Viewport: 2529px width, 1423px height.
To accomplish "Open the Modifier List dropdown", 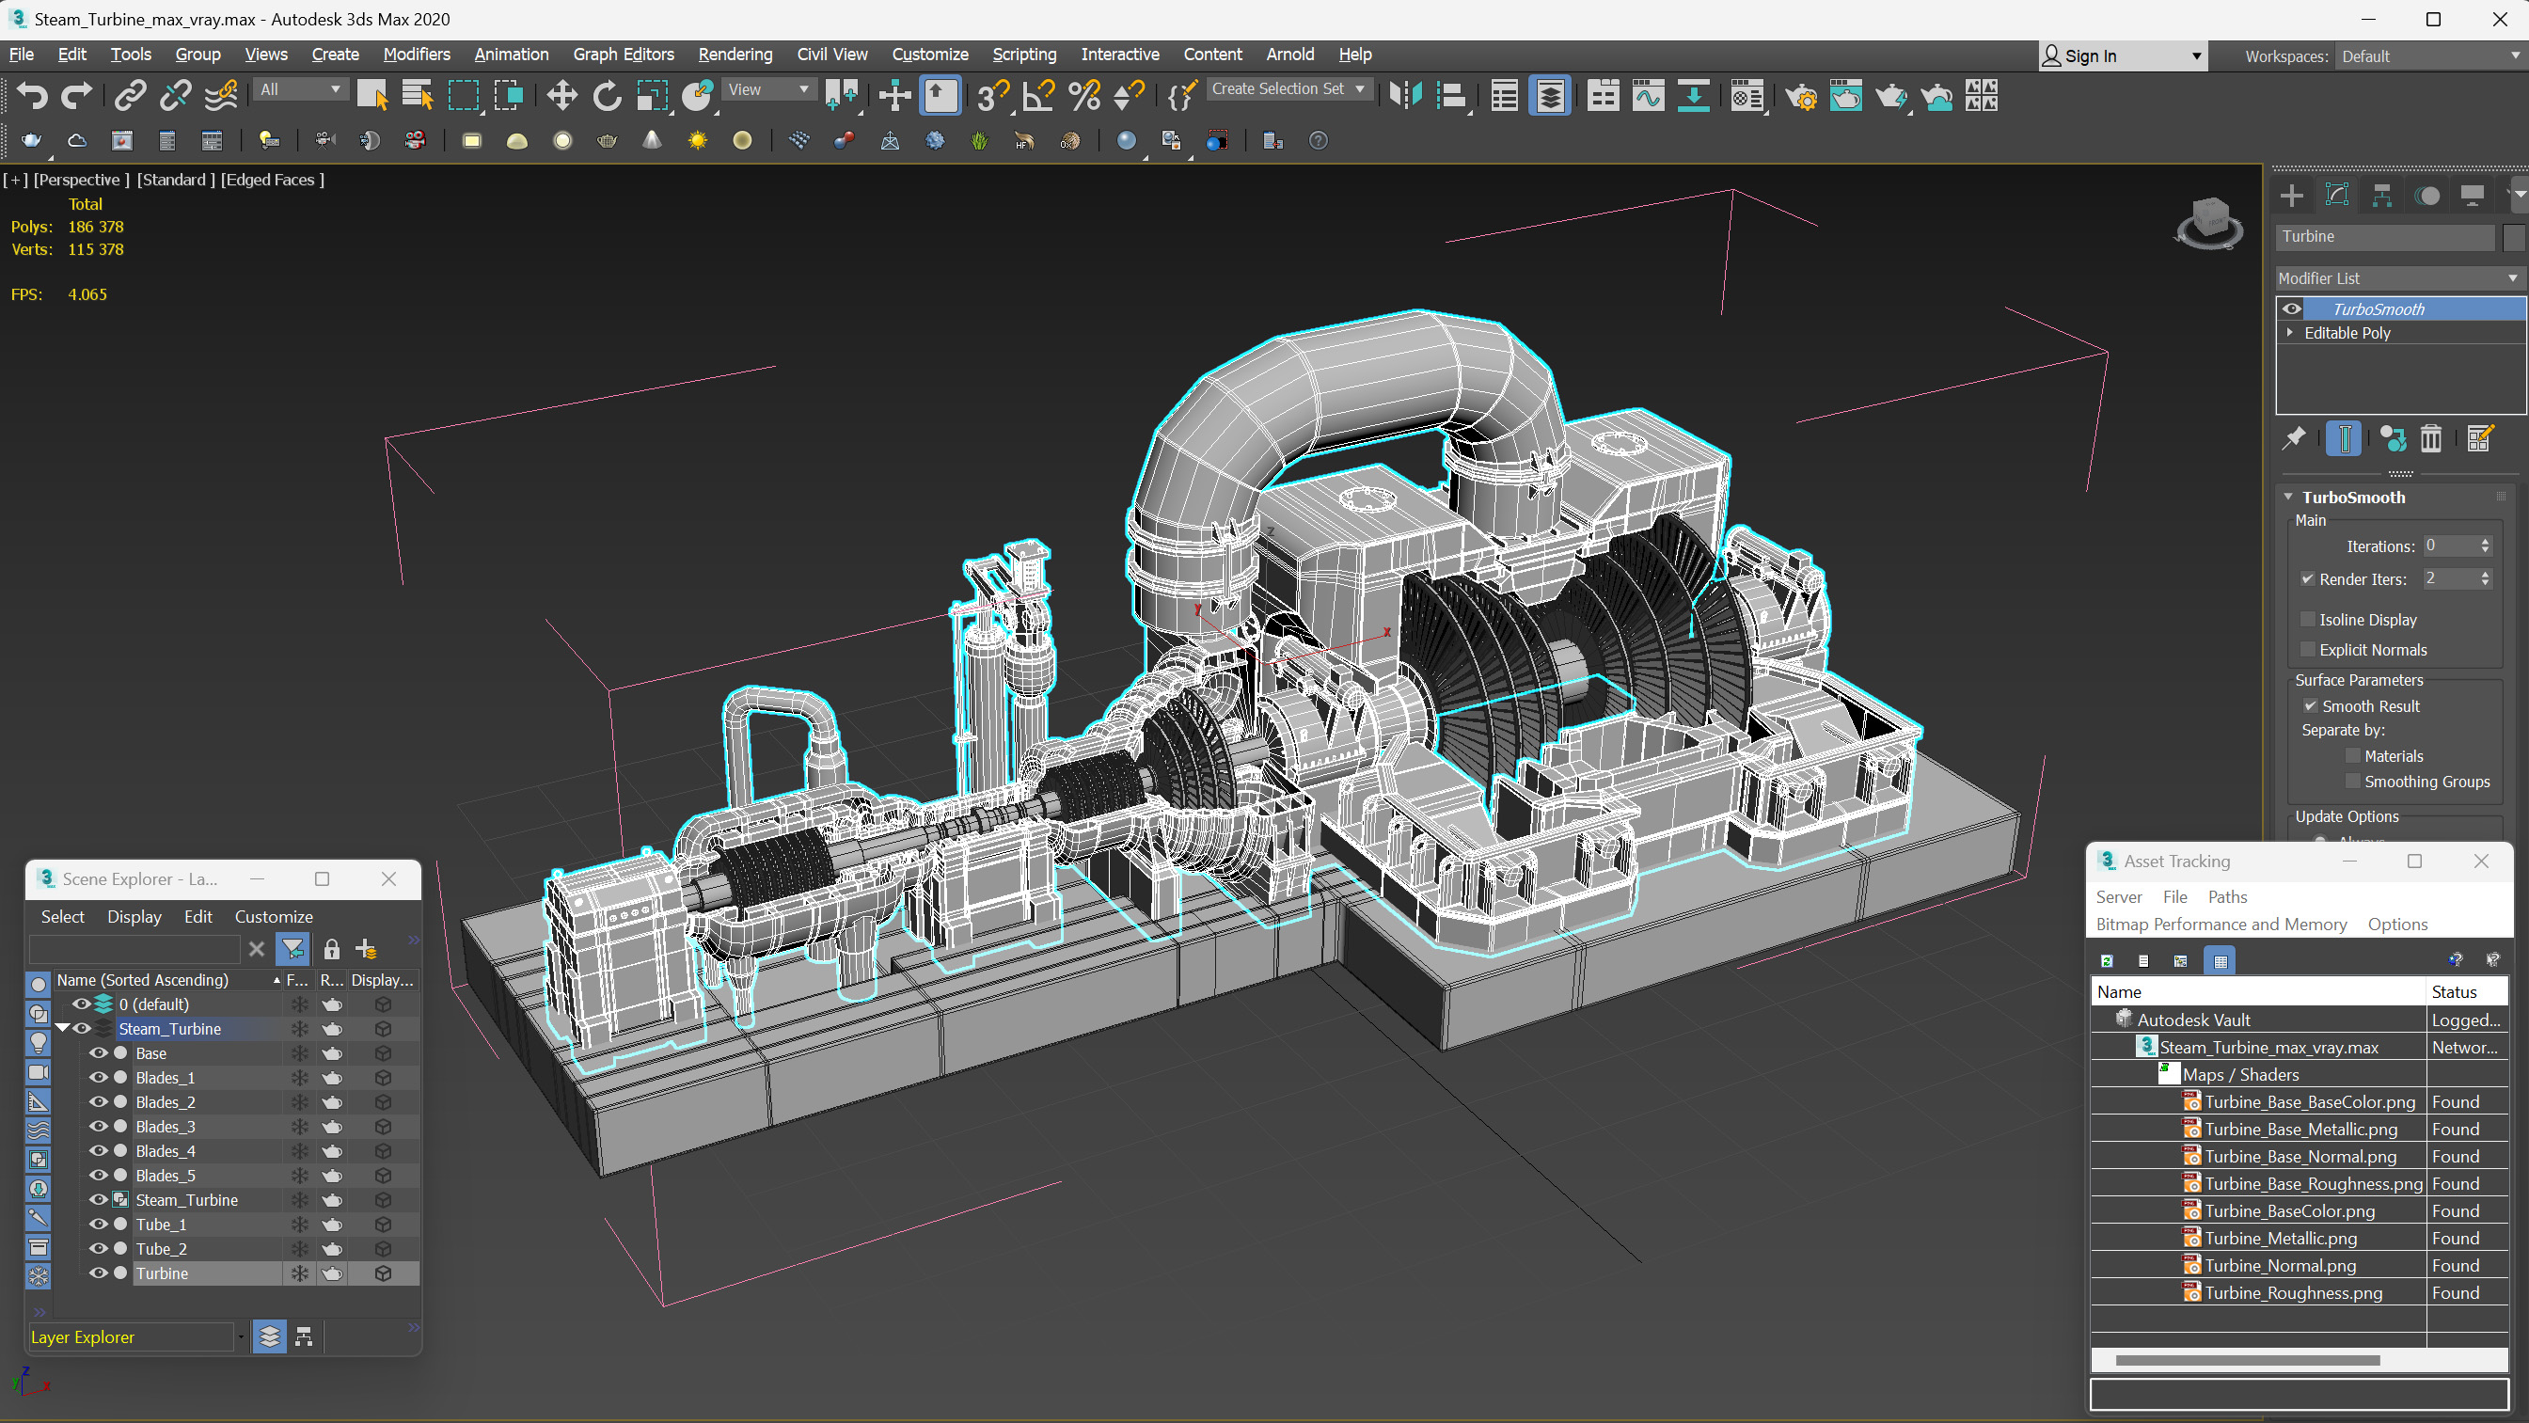I will tap(2399, 279).
